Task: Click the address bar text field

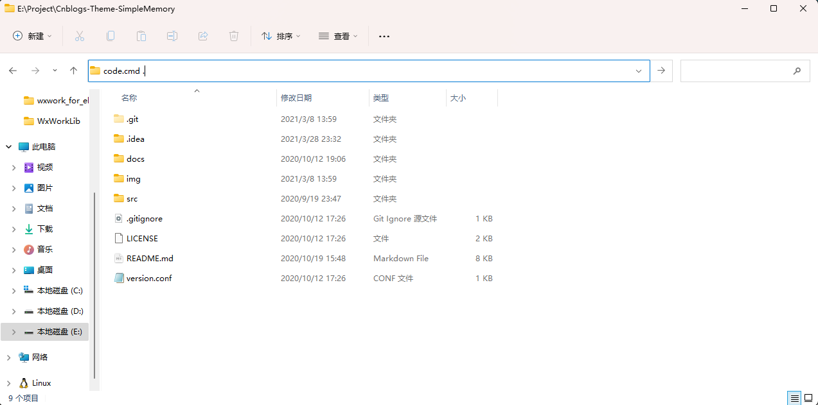Action: (369, 71)
